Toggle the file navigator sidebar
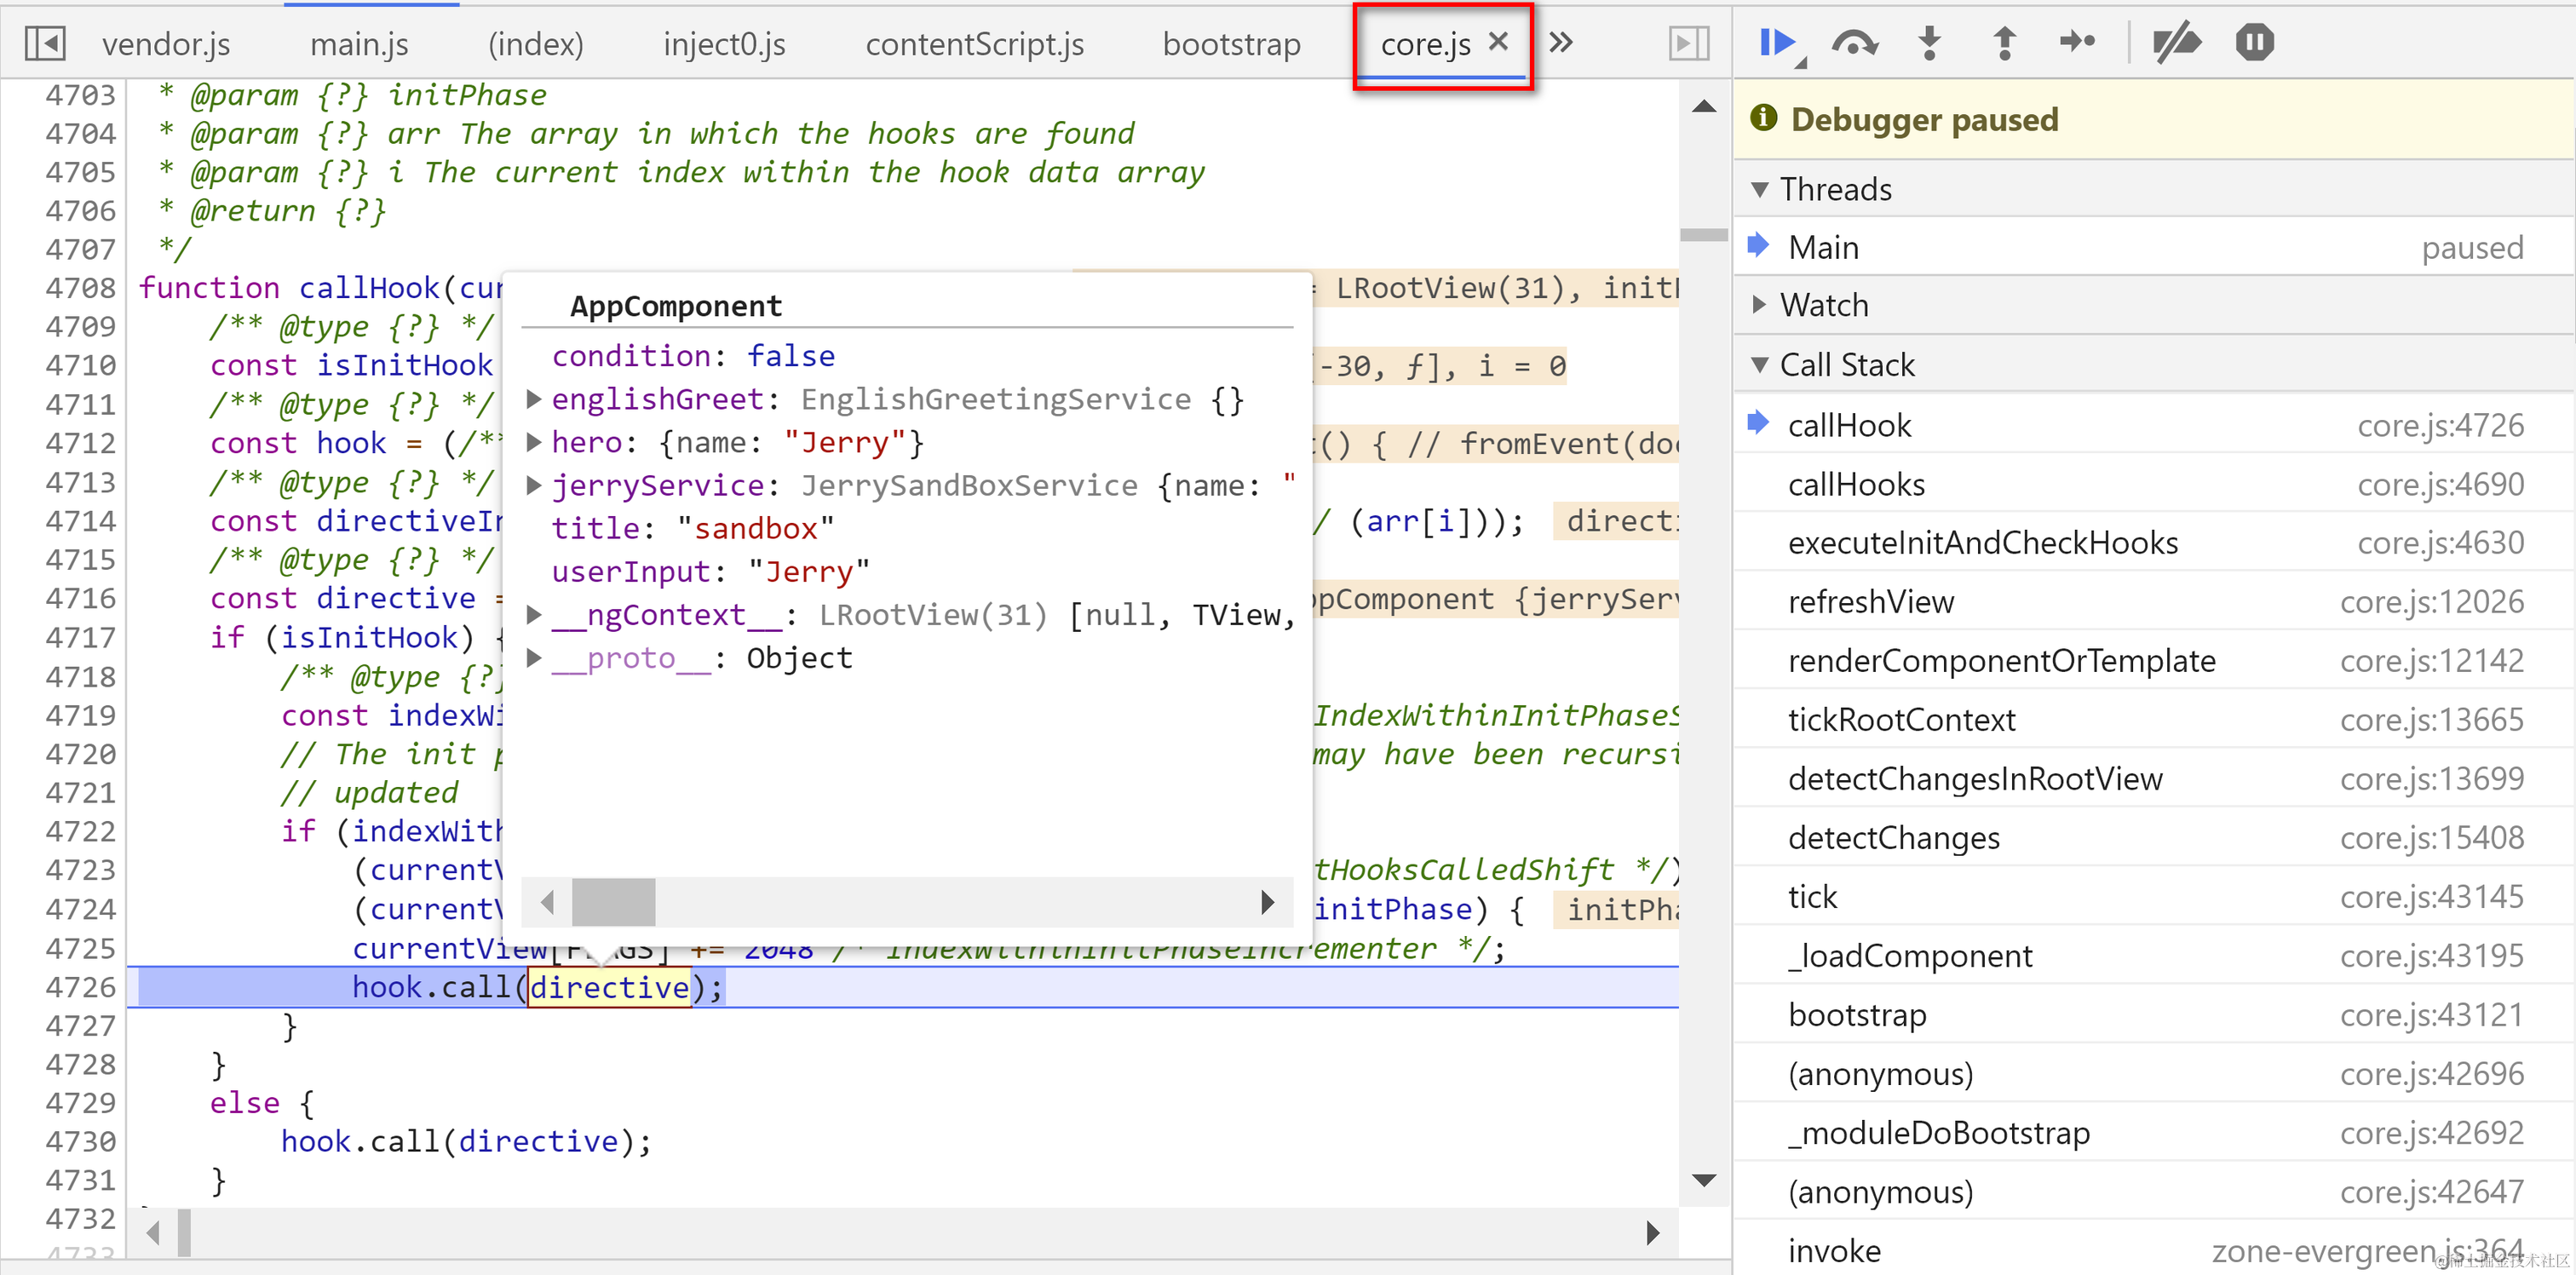This screenshot has width=2576, height=1275. [45, 43]
